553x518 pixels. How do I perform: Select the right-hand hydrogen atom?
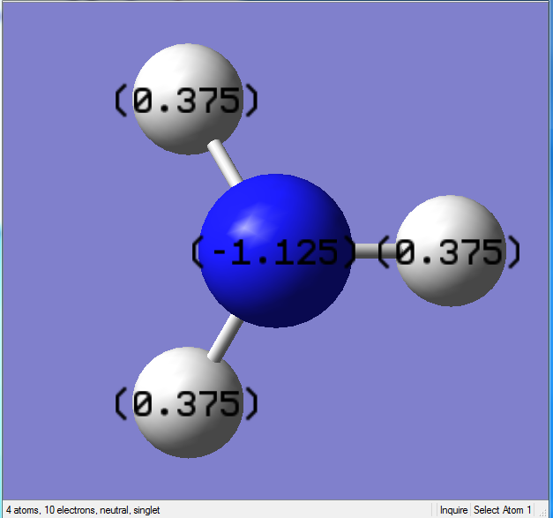pos(451,251)
